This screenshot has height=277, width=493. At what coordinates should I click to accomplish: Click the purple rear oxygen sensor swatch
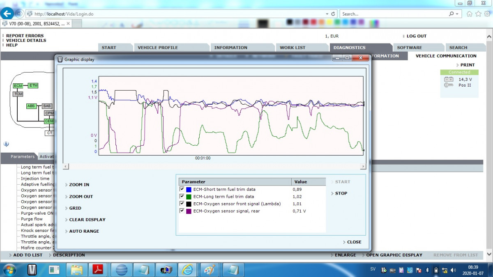(x=189, y=211)
